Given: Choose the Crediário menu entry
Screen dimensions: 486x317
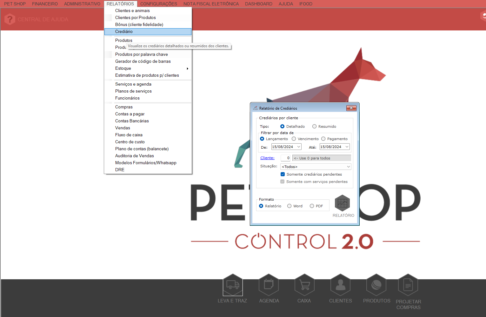Looking at the screenshot, I should (148, 32).
